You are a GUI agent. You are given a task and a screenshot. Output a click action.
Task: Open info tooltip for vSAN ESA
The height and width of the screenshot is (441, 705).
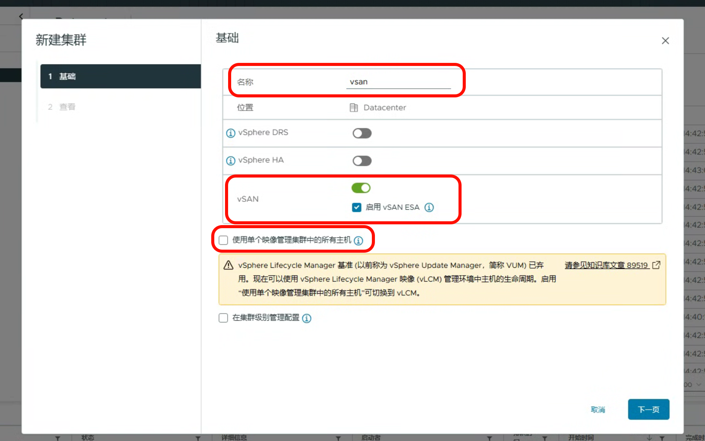click(x=429, y=207)
